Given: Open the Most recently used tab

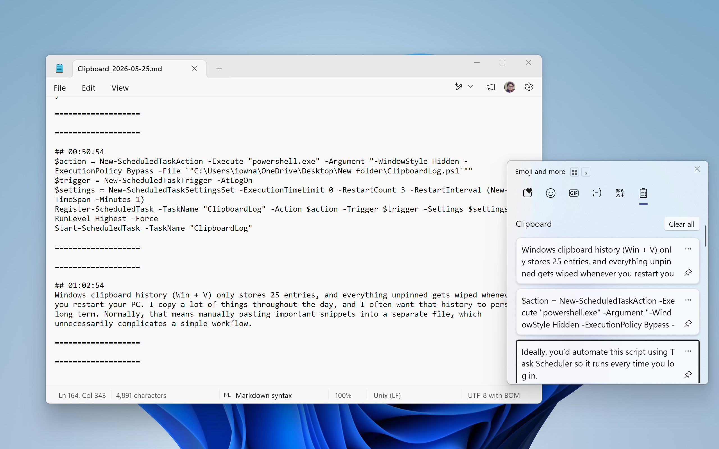Looking at the screenshot, I should pyautogui.click(x=527, y=193).
